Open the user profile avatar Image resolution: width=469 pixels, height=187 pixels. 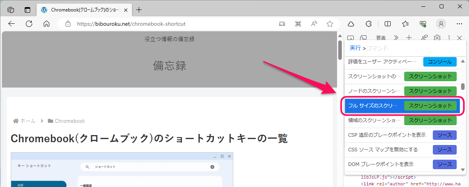(x=441, y=24)
